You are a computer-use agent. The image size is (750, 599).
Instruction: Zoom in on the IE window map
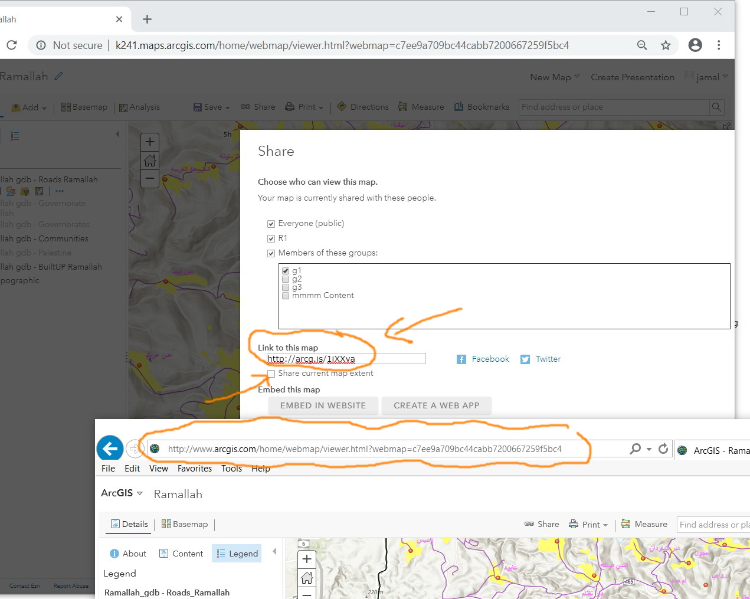click(307, 559)
